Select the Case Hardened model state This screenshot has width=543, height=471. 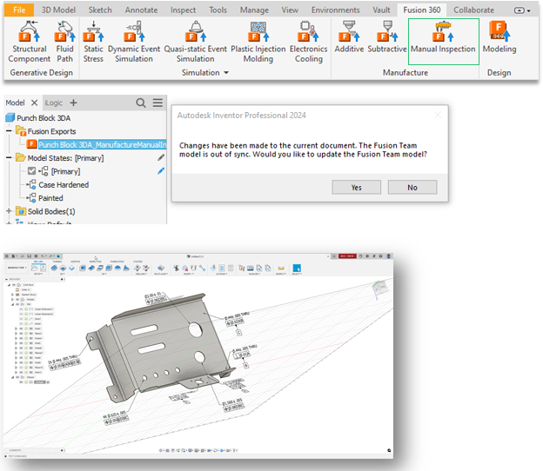[x=64, y=185]
